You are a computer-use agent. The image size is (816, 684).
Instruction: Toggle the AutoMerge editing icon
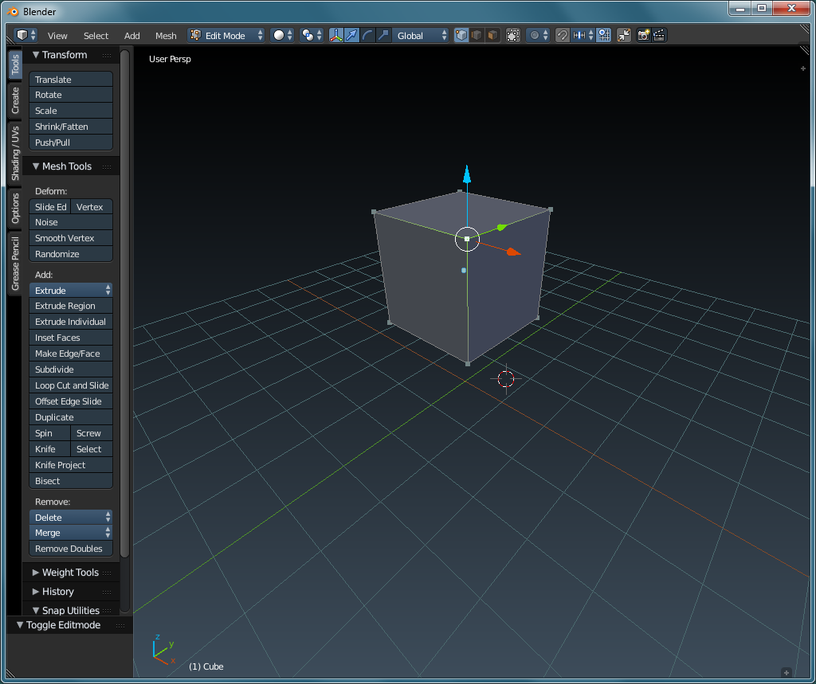[x=623, y=35]
